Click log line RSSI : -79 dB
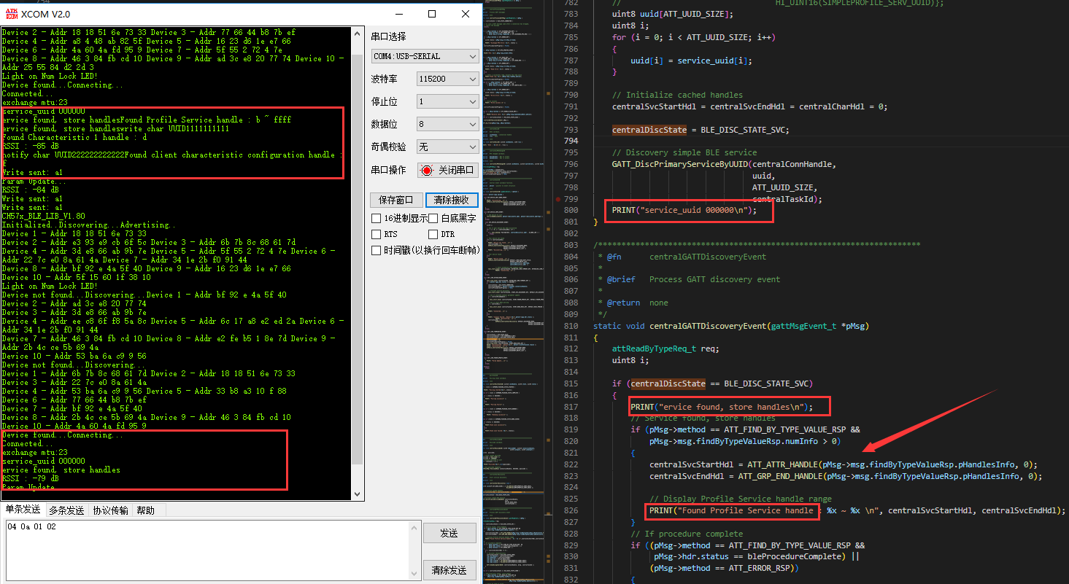 pyautogui.click(x=30, y=478)
